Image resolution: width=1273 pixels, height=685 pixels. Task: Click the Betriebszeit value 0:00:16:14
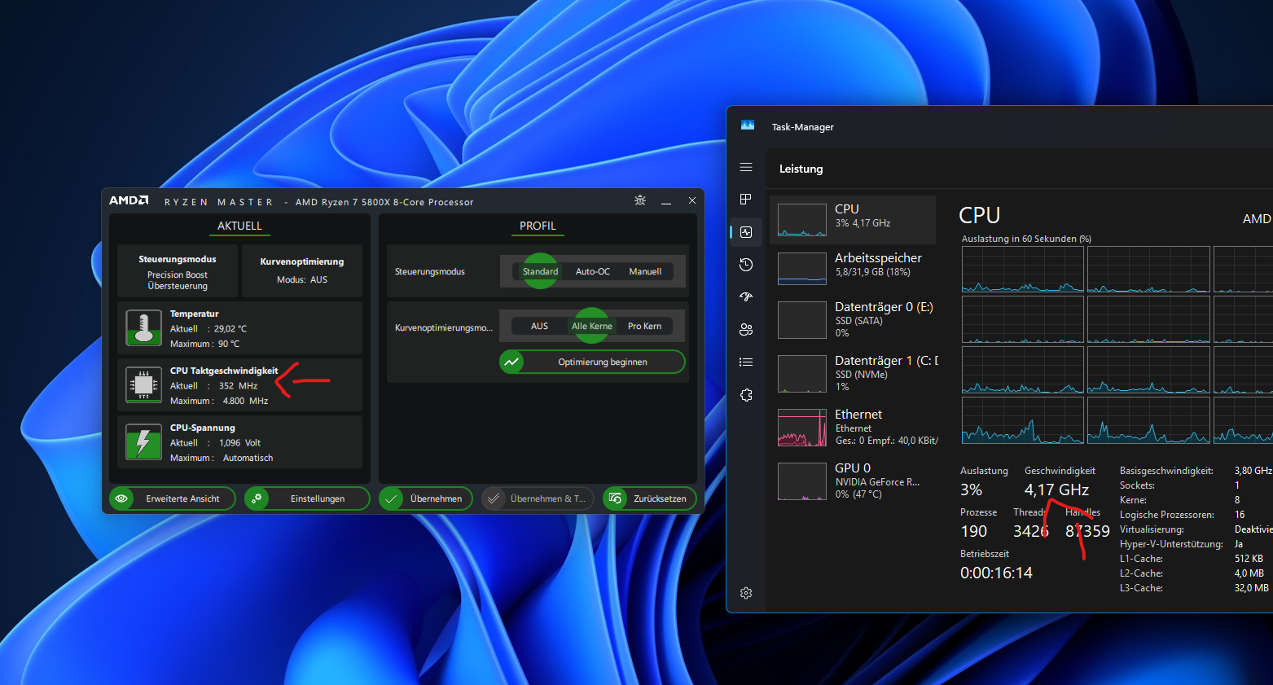coord(996,573)
